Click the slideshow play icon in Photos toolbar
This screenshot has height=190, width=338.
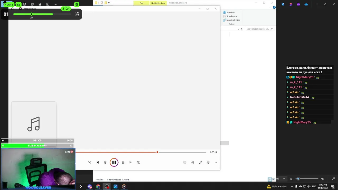click(x=48, y=4)
